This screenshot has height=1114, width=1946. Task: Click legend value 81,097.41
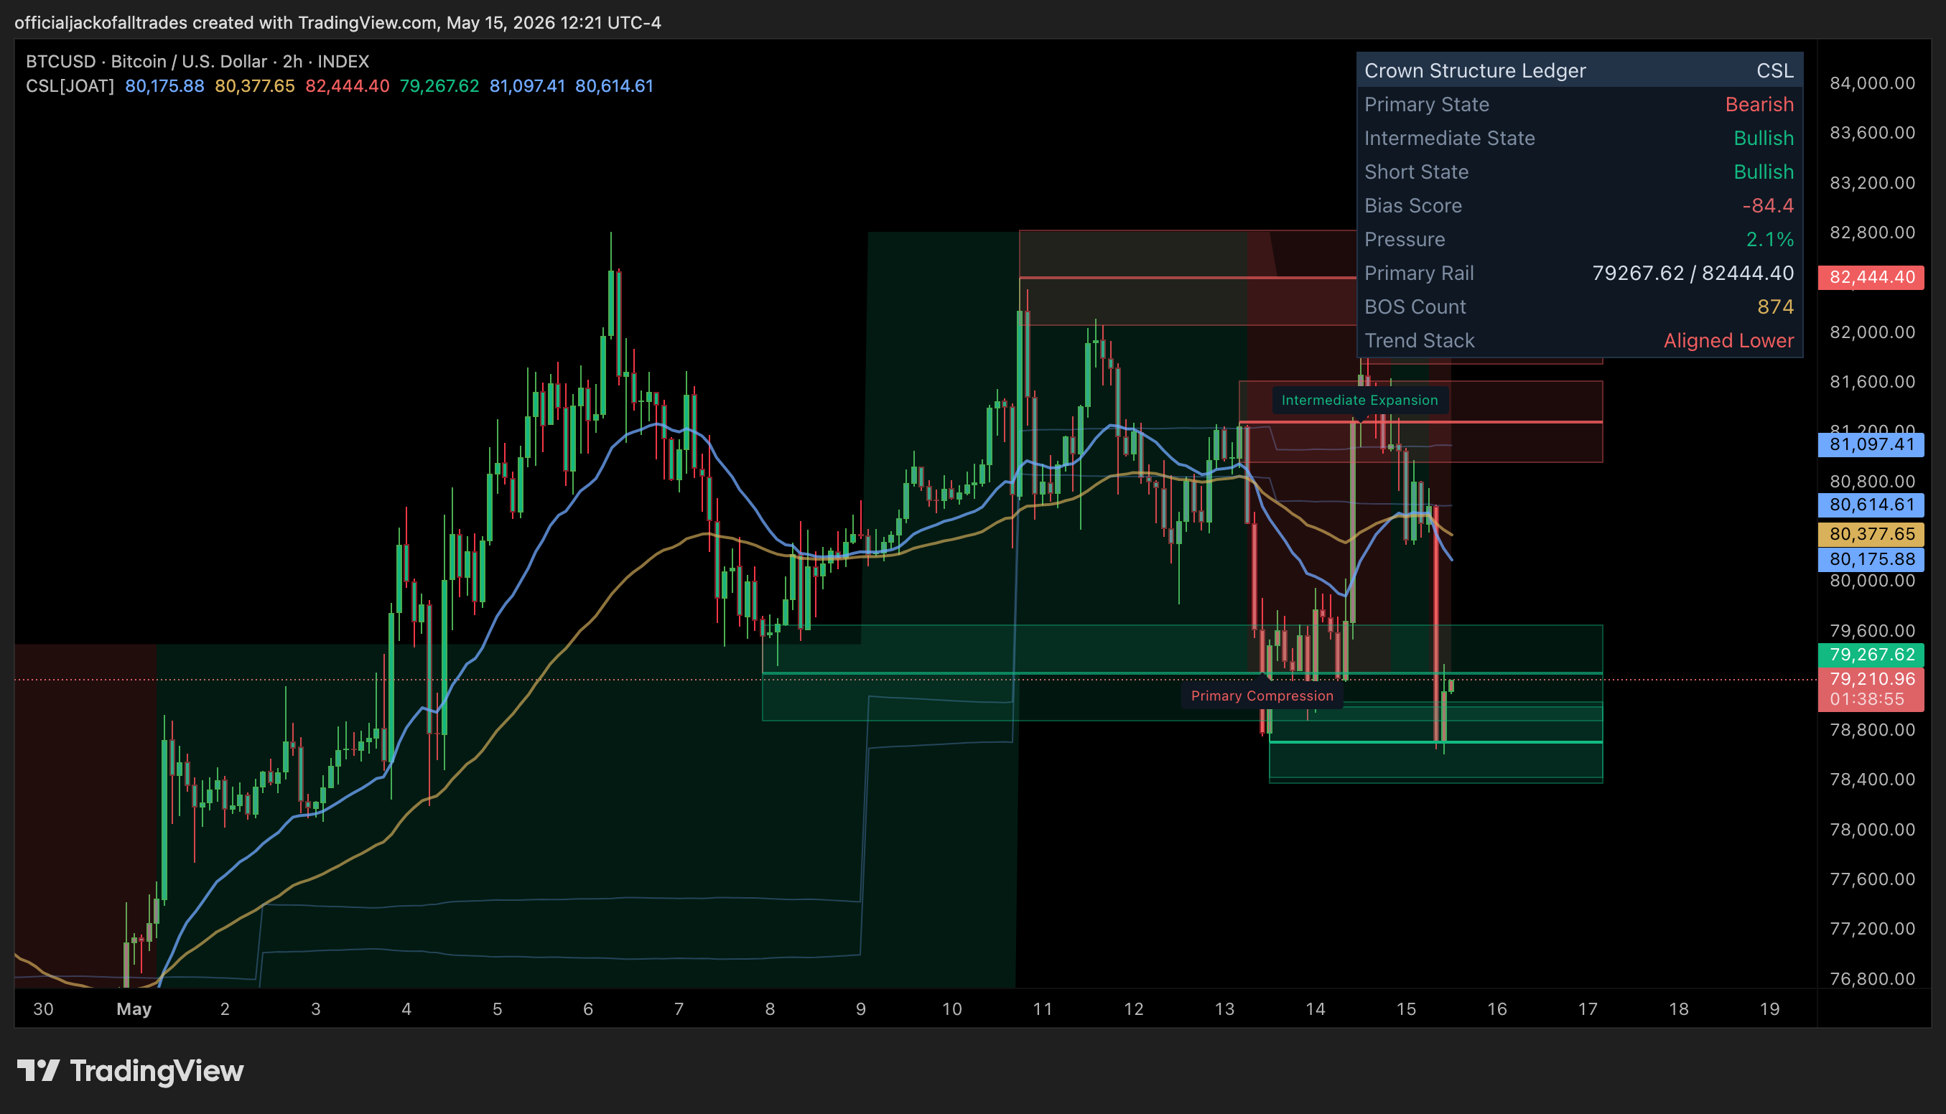[527, 85]
